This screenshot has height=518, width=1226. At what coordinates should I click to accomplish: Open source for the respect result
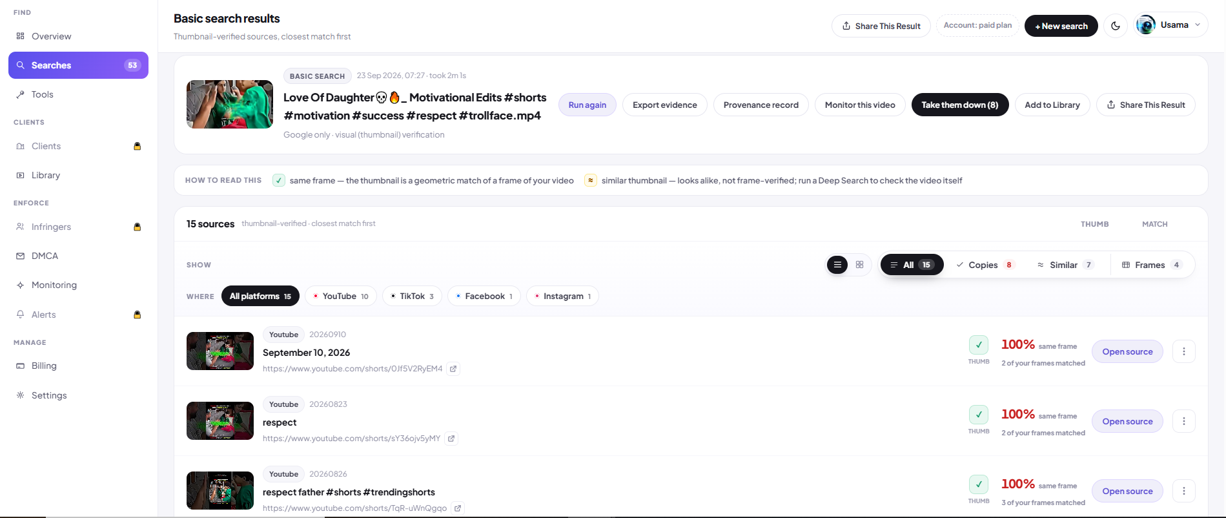click(1127, 421)
